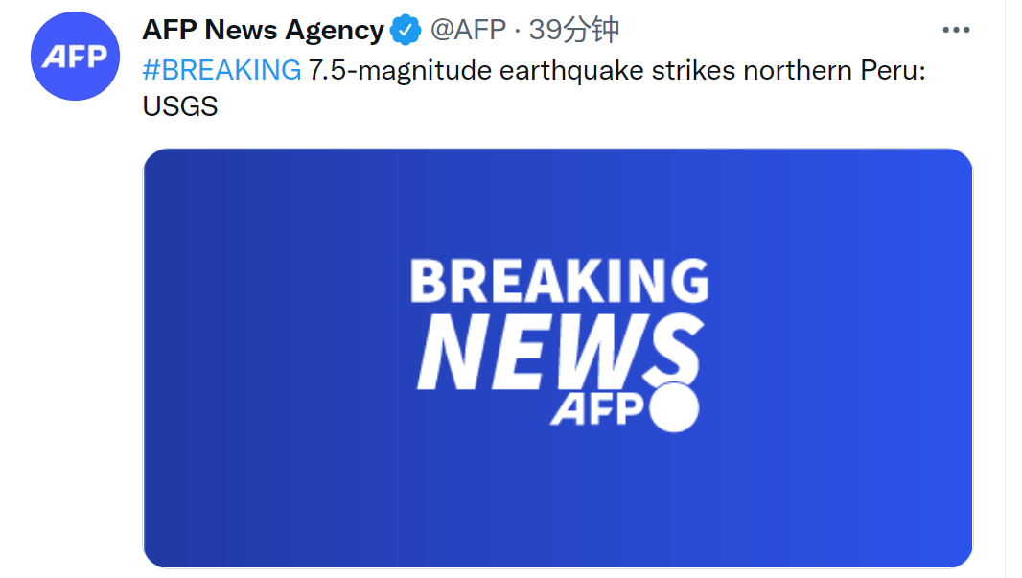Viewport: 1022px width, 578px height.
Task: Click the #BREAKING hashtag
Action: pos(221,69)
